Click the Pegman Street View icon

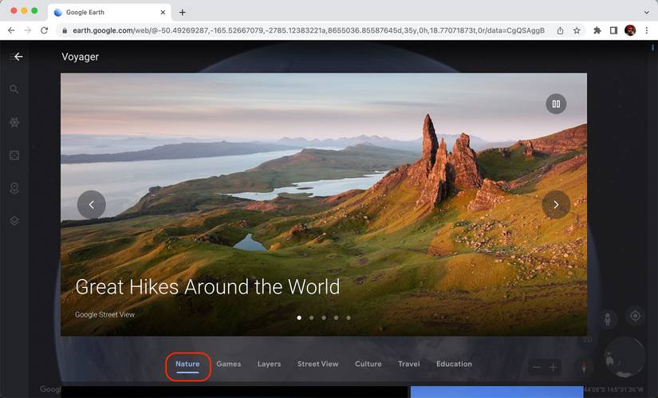pos(607,319)
